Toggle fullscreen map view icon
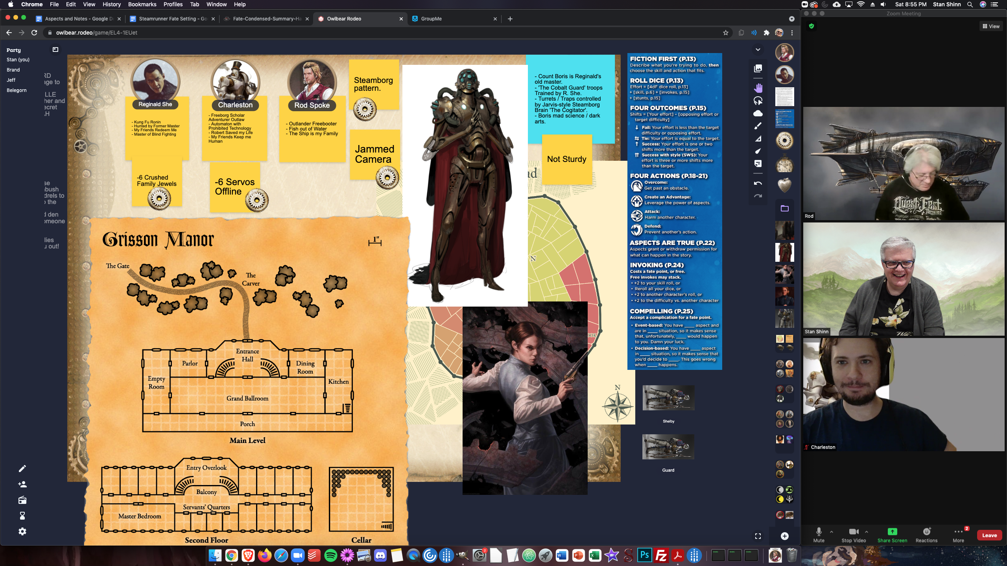Image resolution: width=1007 pixels, height=566 pixels. click(x=758, y=536)
